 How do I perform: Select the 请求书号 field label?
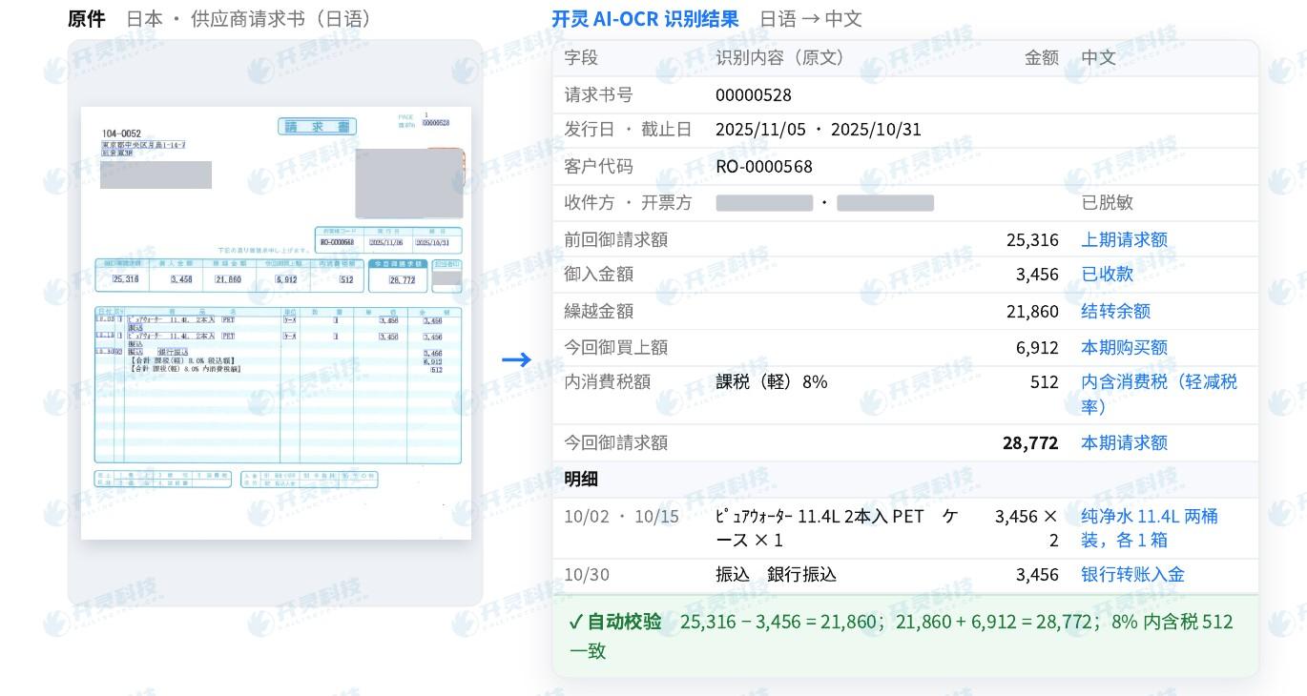(598, 94)
